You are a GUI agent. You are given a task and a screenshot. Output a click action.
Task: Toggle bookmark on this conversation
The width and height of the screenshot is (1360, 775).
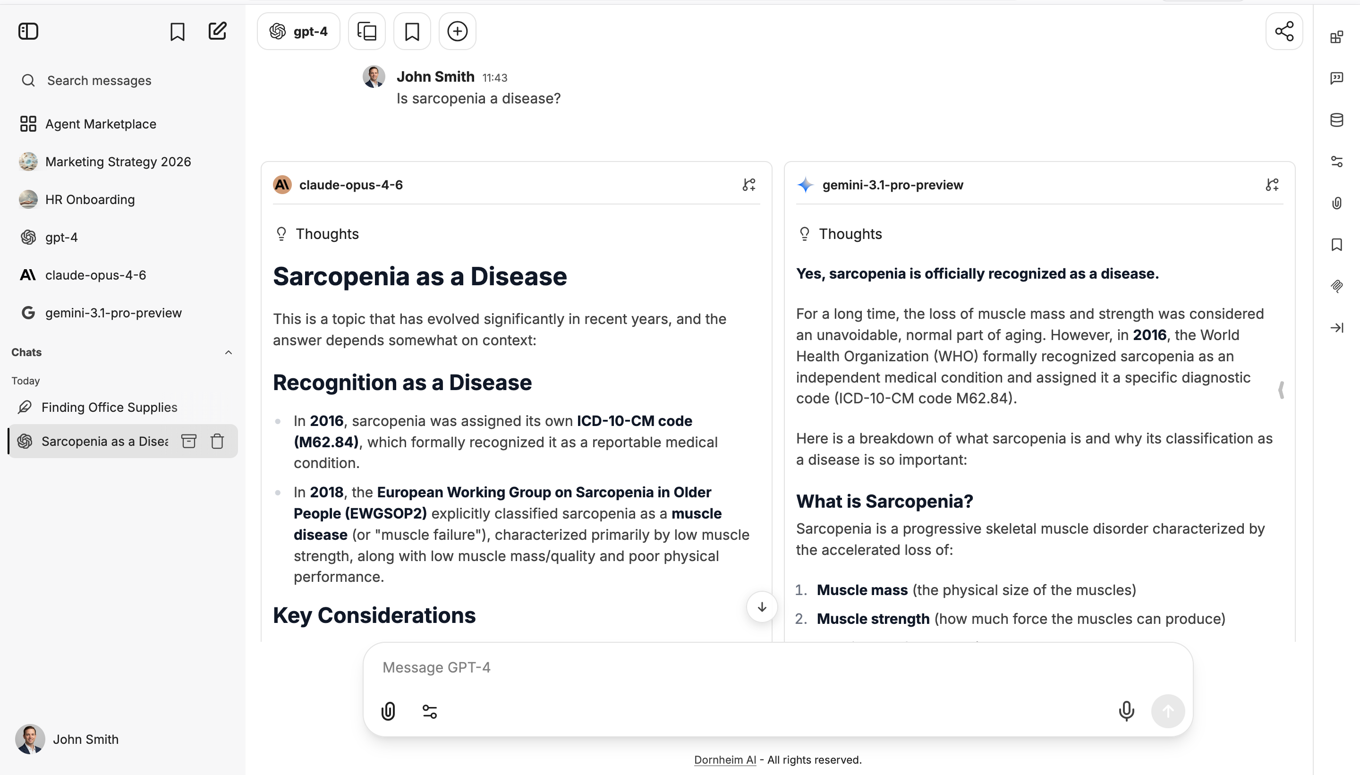[412, 31]
